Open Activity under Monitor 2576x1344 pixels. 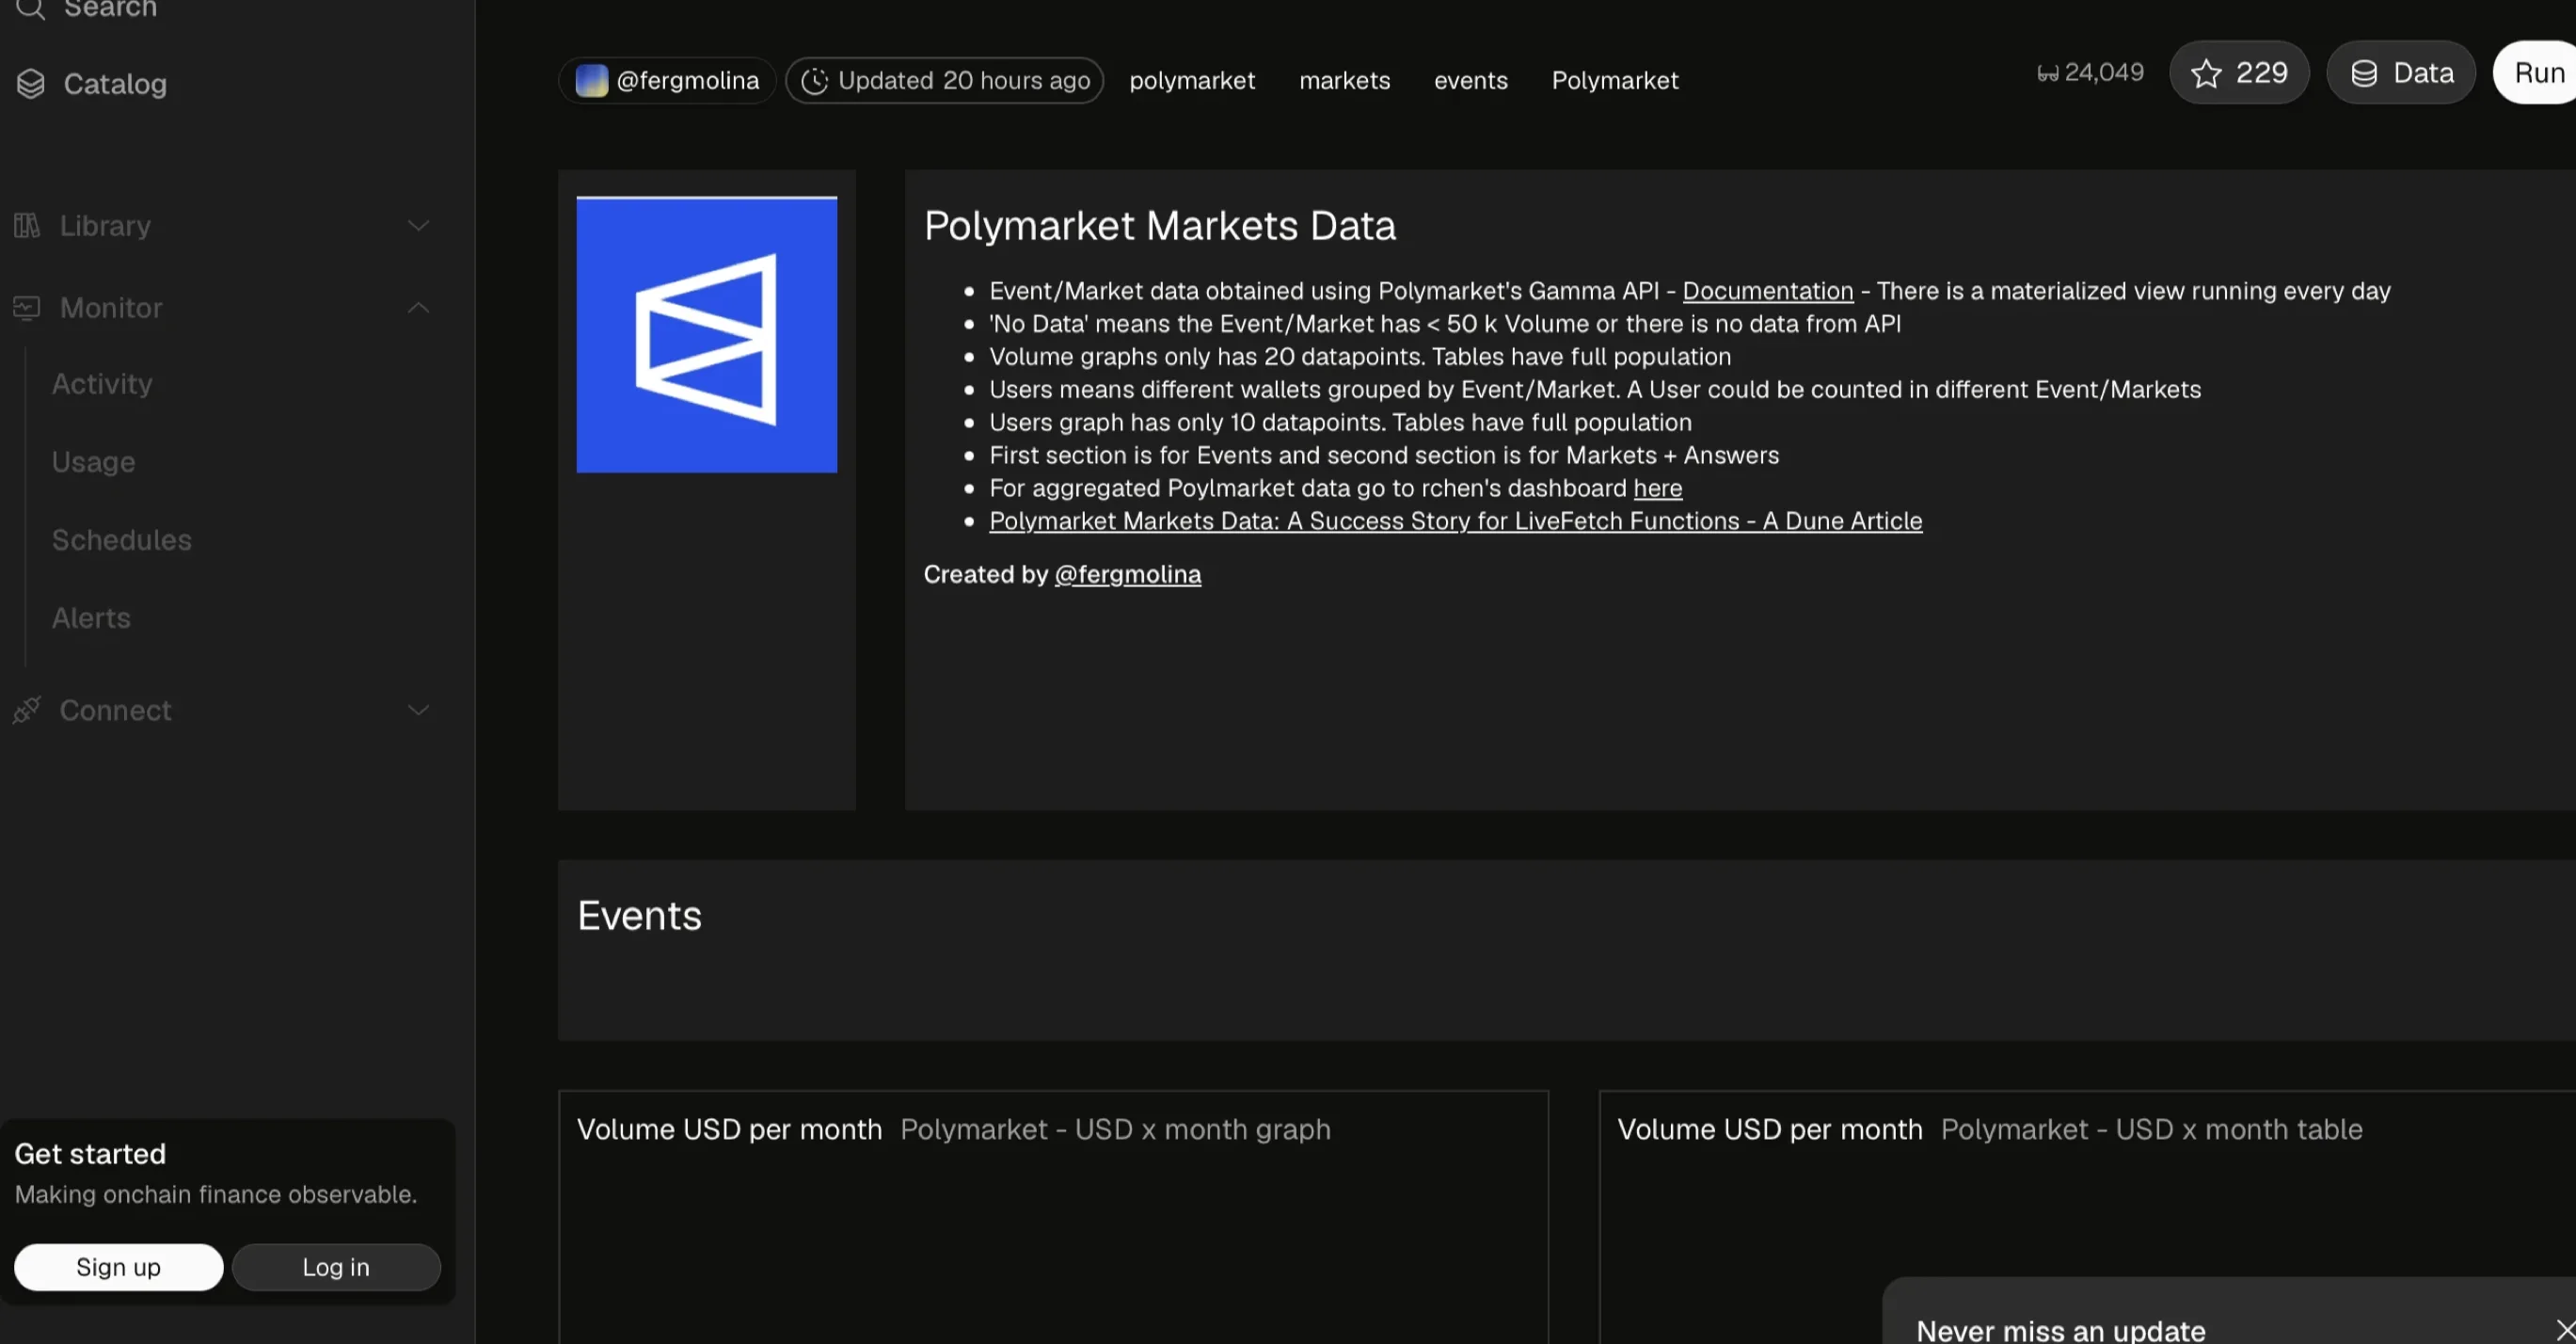[x=102, y=384]
